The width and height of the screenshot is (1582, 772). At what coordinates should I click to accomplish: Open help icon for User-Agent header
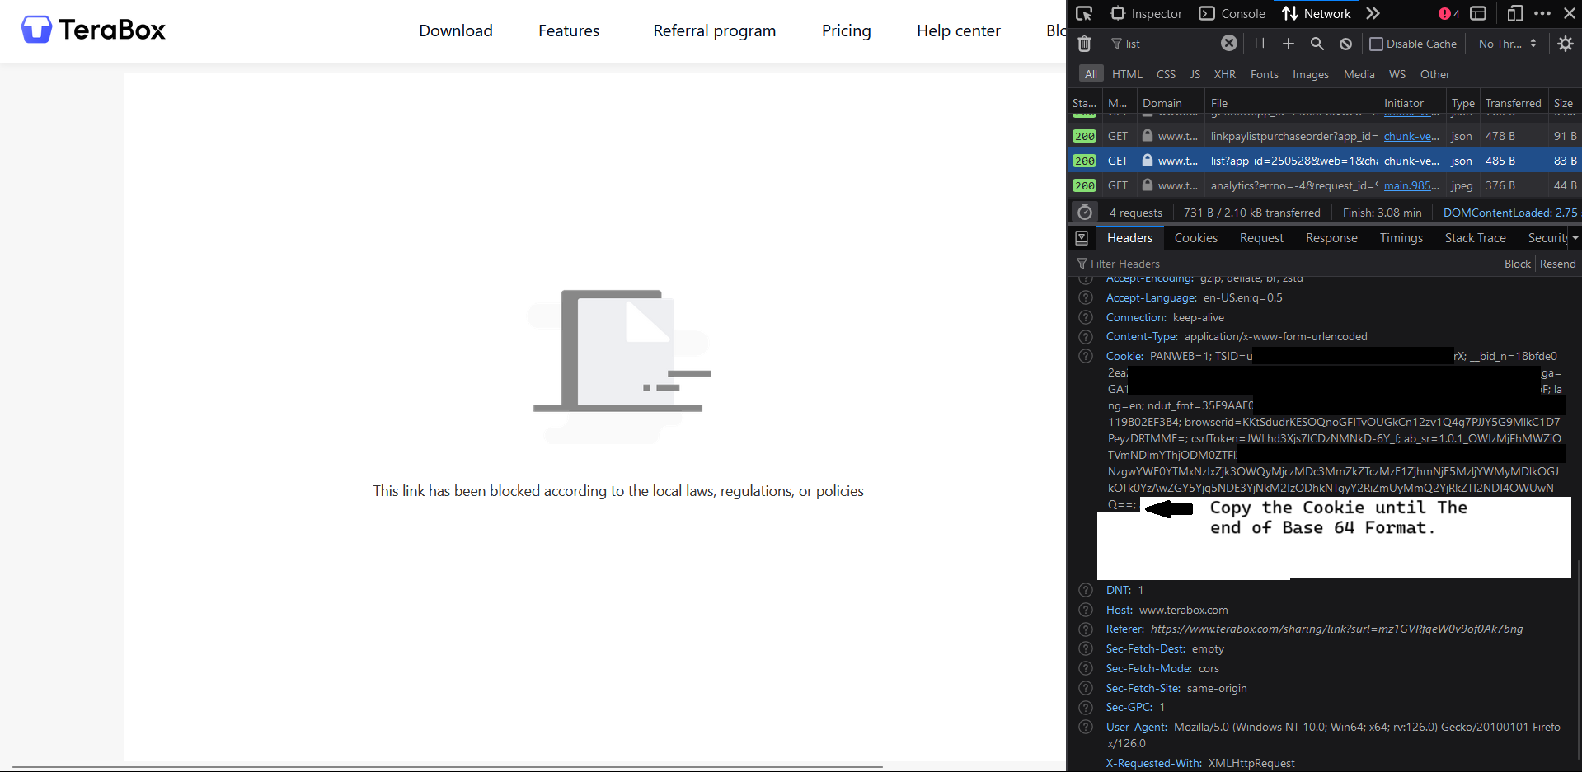(1086, 727)
